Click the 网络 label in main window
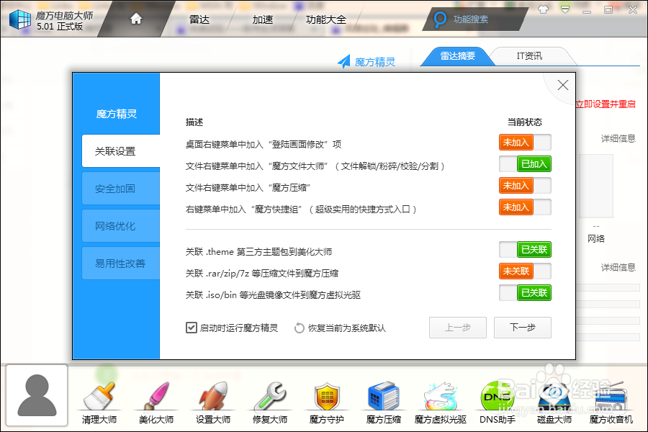Viewport: 648px width, 432px height. click(596, 238)
